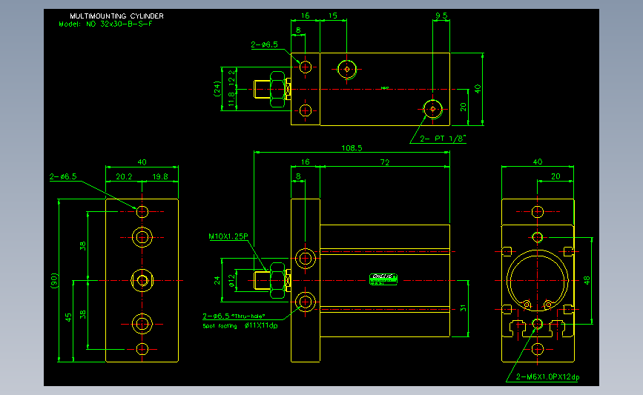Select the 2-M6X1.0PX12dp thread callout
This screenshot has height=395, width=643.
point(547,376)
